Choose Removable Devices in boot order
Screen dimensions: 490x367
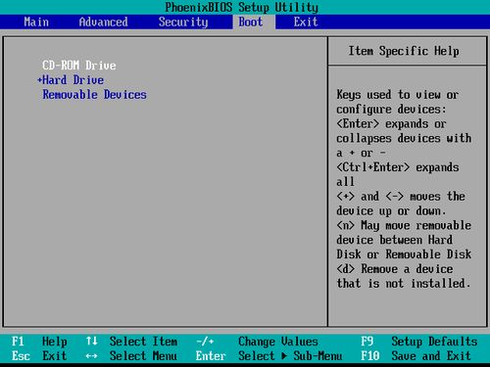94,95
